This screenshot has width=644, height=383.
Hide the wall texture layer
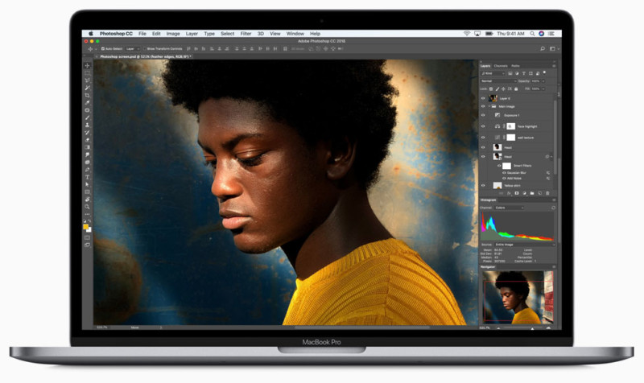click(x=483, y=138)
